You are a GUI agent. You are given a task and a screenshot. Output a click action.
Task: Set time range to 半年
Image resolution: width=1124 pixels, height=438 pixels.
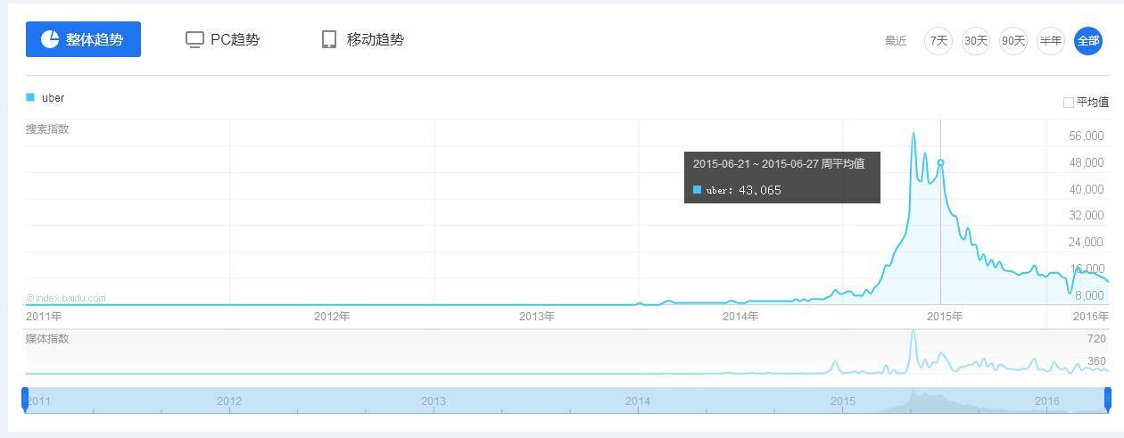click(x=1051, y=40)
